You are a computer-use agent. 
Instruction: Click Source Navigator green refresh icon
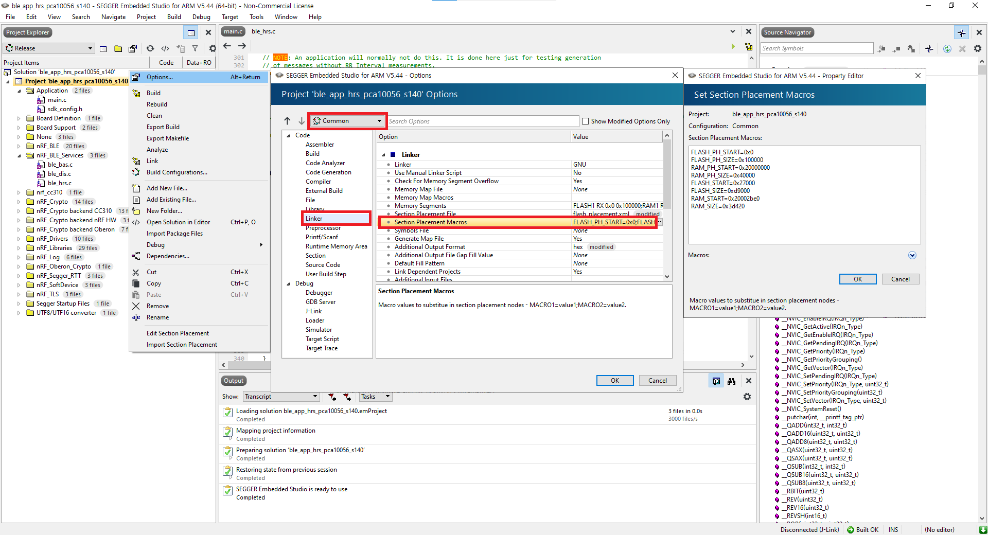click(947, 48)
